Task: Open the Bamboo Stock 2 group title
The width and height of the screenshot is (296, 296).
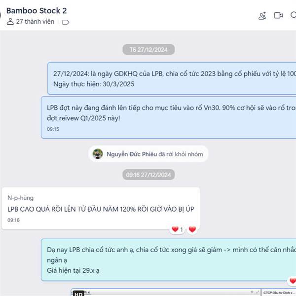Action: pos(37,11)
